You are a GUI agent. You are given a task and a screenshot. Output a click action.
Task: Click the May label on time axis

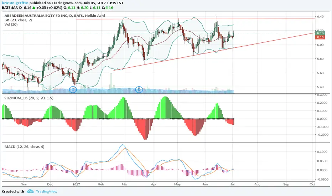(x=177, y=184)
